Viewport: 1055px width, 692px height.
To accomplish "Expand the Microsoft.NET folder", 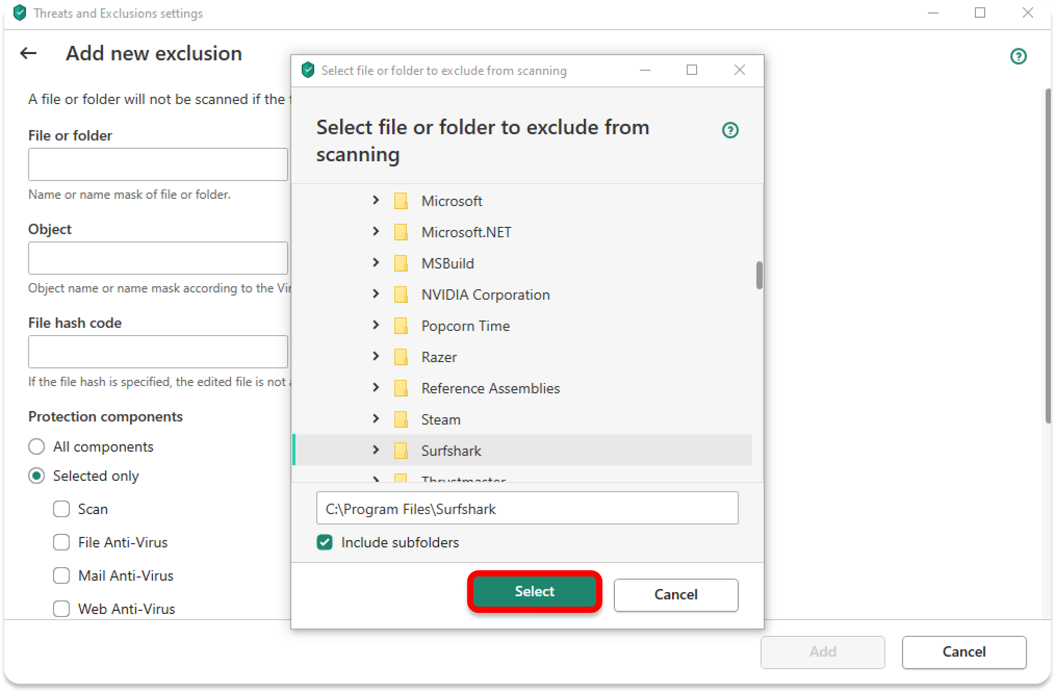I will pos(376,231).
